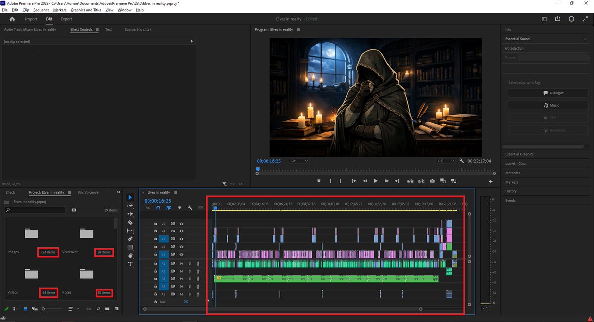This screenshot has width=594, height=322.
Task: Hide track V5 output with eye icon
Action: pyautogui.click(x=181, y=224)
